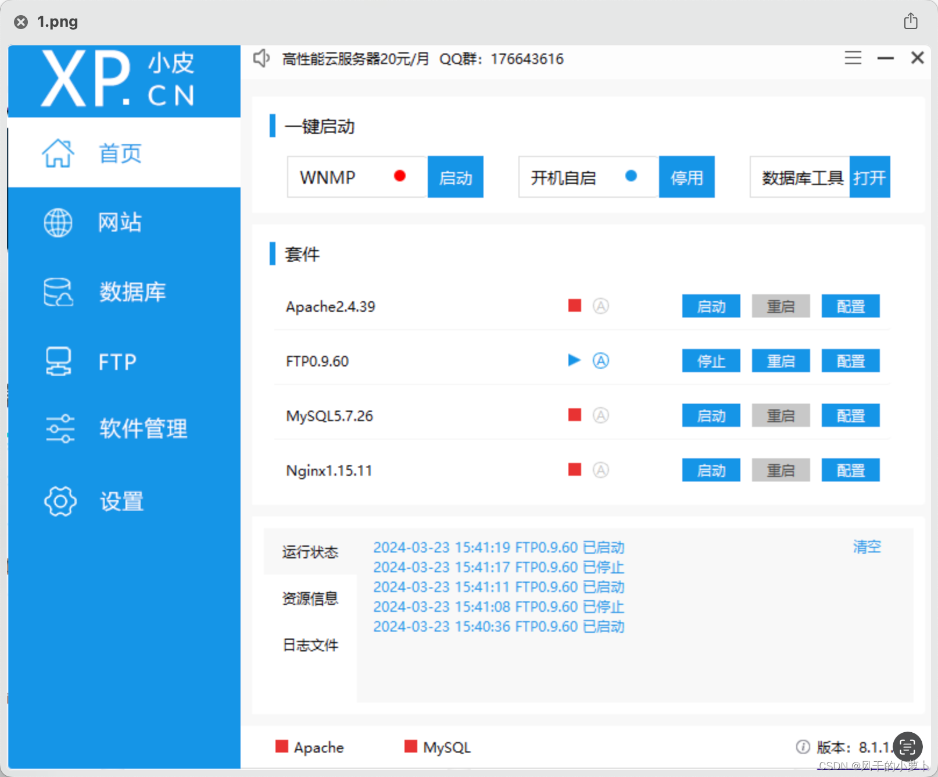Switch to 运行状态 tab

310,551
